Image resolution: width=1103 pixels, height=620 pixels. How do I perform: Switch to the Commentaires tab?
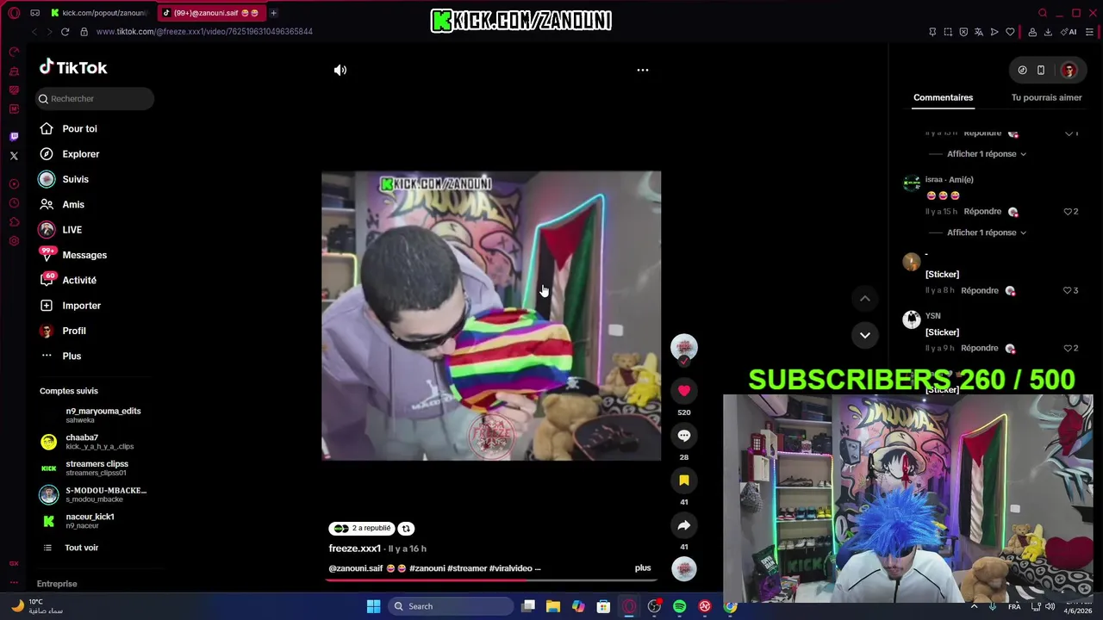click(943, 97)
